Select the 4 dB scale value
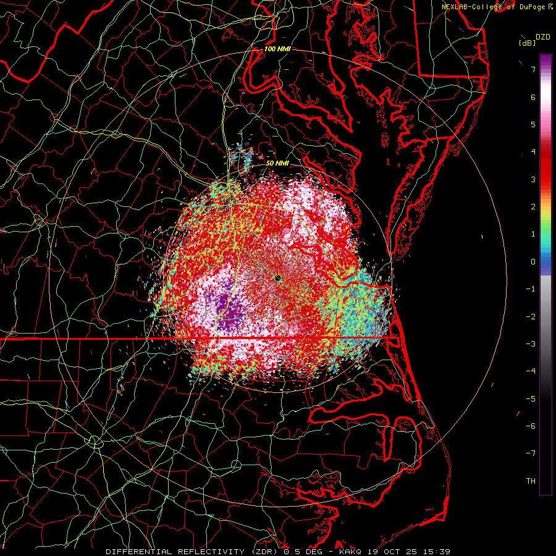 [533, 152]
